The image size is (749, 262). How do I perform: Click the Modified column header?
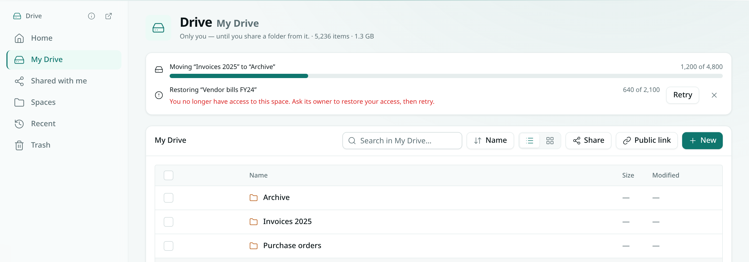pyautogui.click(x=666, y=175)
